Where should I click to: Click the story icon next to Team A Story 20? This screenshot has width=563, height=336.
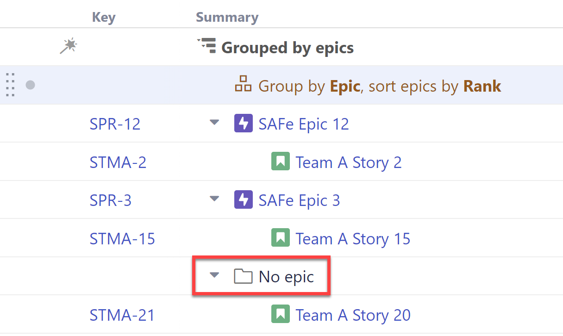tap(281, 314)
